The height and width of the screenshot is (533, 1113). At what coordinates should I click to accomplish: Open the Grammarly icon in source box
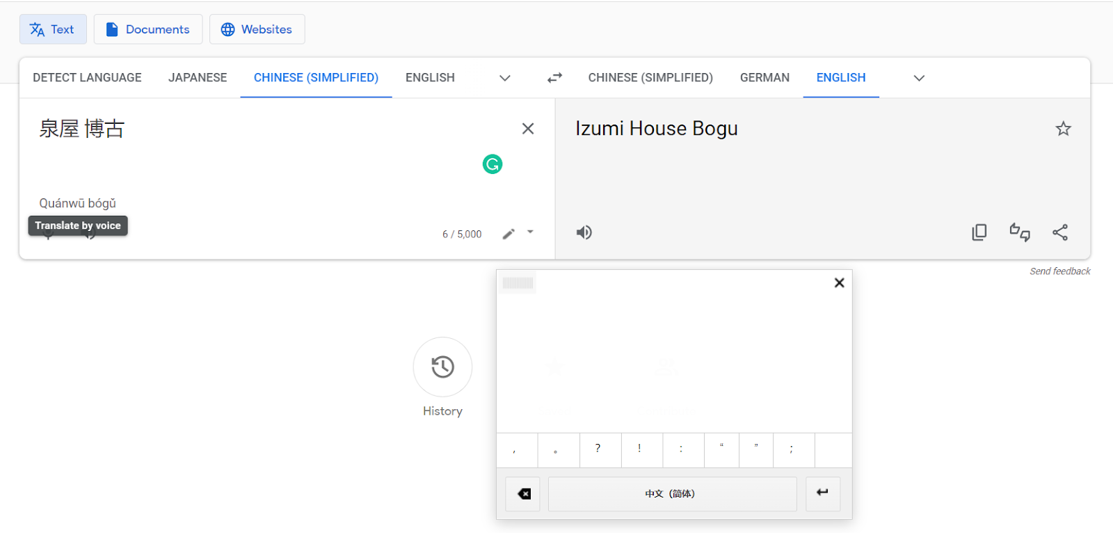493,164
